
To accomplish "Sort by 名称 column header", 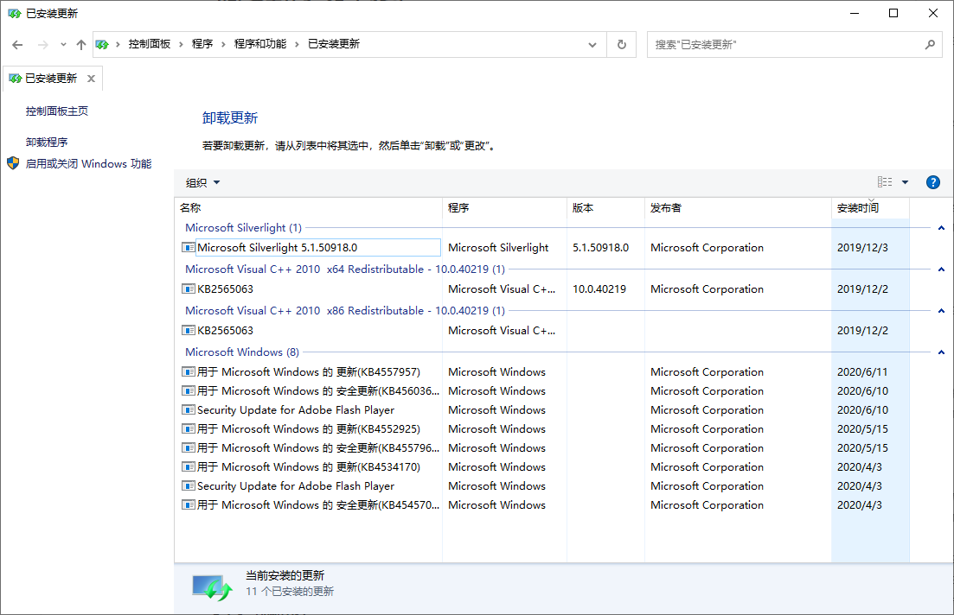I will 309,208.
